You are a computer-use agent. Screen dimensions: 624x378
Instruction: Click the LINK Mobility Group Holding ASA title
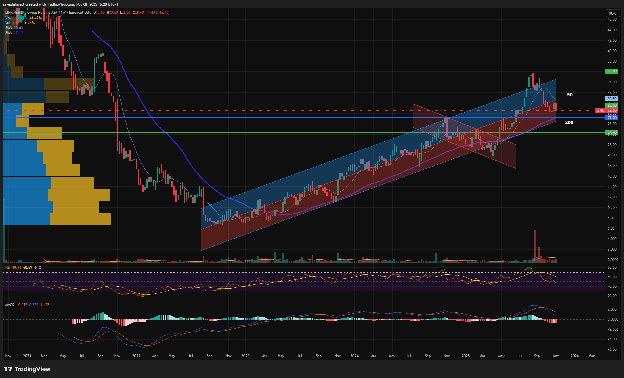coord(31,13)
